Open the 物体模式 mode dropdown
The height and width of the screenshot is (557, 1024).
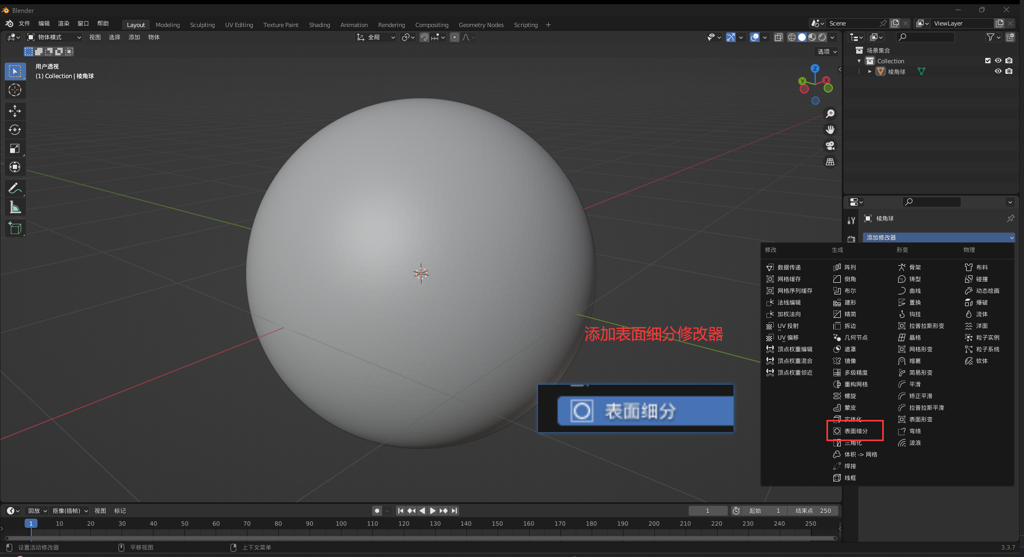tap(54, 37)
